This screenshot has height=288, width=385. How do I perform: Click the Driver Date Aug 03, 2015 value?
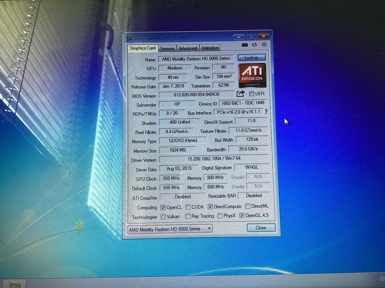(x=179, y=169)
